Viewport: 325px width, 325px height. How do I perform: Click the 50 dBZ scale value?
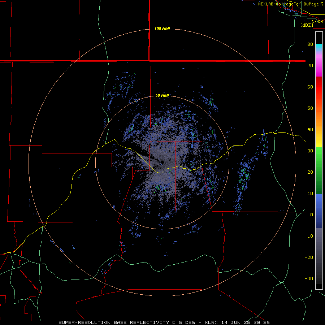[310, 108]
